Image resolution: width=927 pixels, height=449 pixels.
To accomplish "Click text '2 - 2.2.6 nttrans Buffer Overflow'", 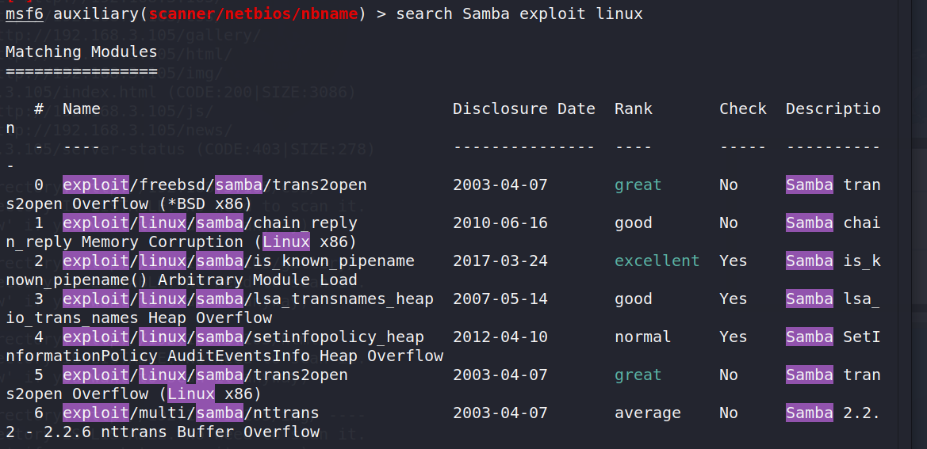I will (x=163, y=432).
